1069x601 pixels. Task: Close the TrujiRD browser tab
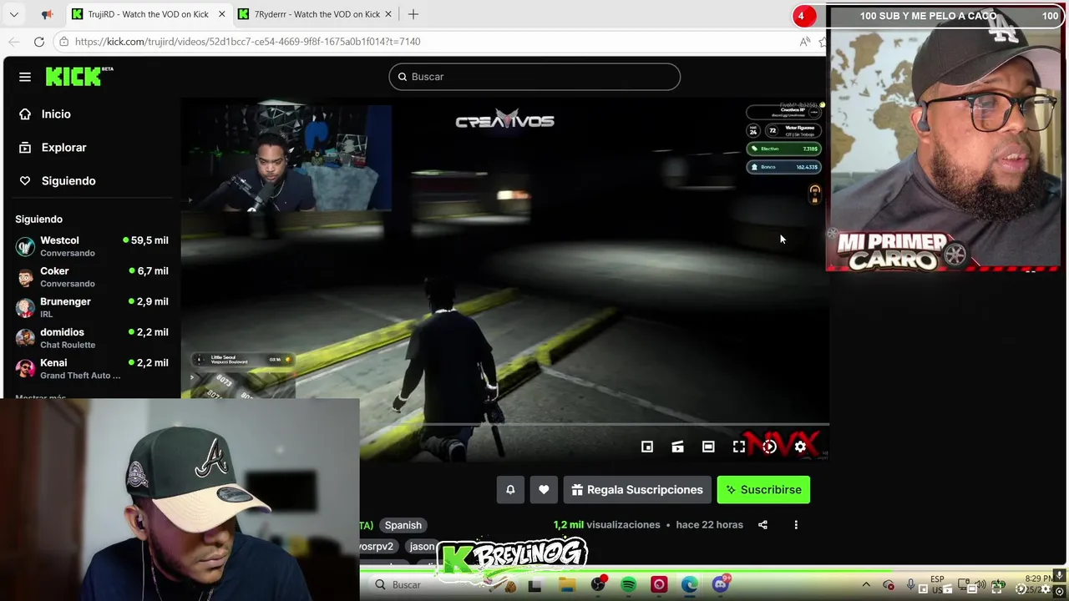(x=221, y=14)
